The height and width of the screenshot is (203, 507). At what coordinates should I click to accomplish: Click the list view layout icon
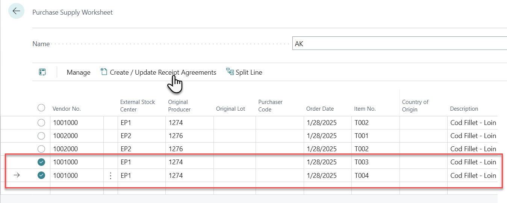point(42,72)
